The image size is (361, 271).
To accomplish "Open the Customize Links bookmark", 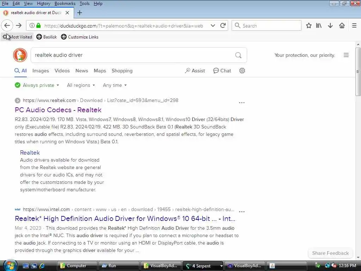I will [x=80, y=37].
